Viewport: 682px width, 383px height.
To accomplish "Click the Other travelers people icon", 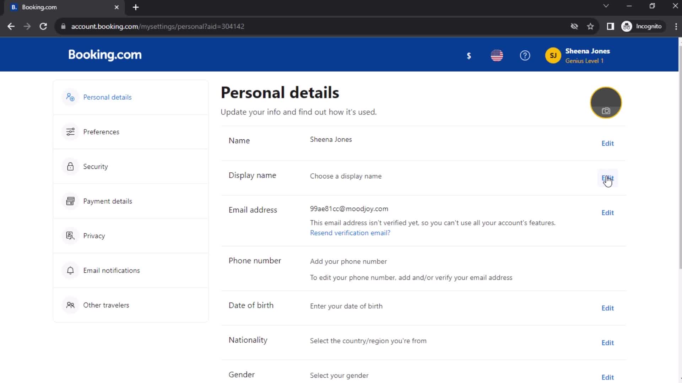I will click(x=70, y=305).
